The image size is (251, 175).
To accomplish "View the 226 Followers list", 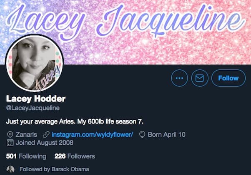I will 75,156.
